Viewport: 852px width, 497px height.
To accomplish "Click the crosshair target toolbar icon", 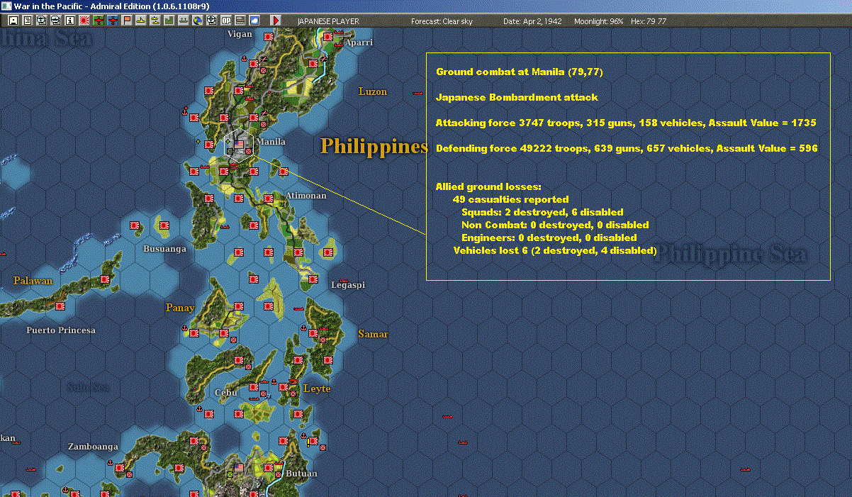I will 212,21.
